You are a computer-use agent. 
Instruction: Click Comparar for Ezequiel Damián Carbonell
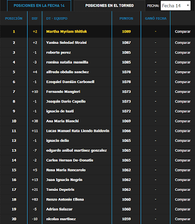pos(183,82)
